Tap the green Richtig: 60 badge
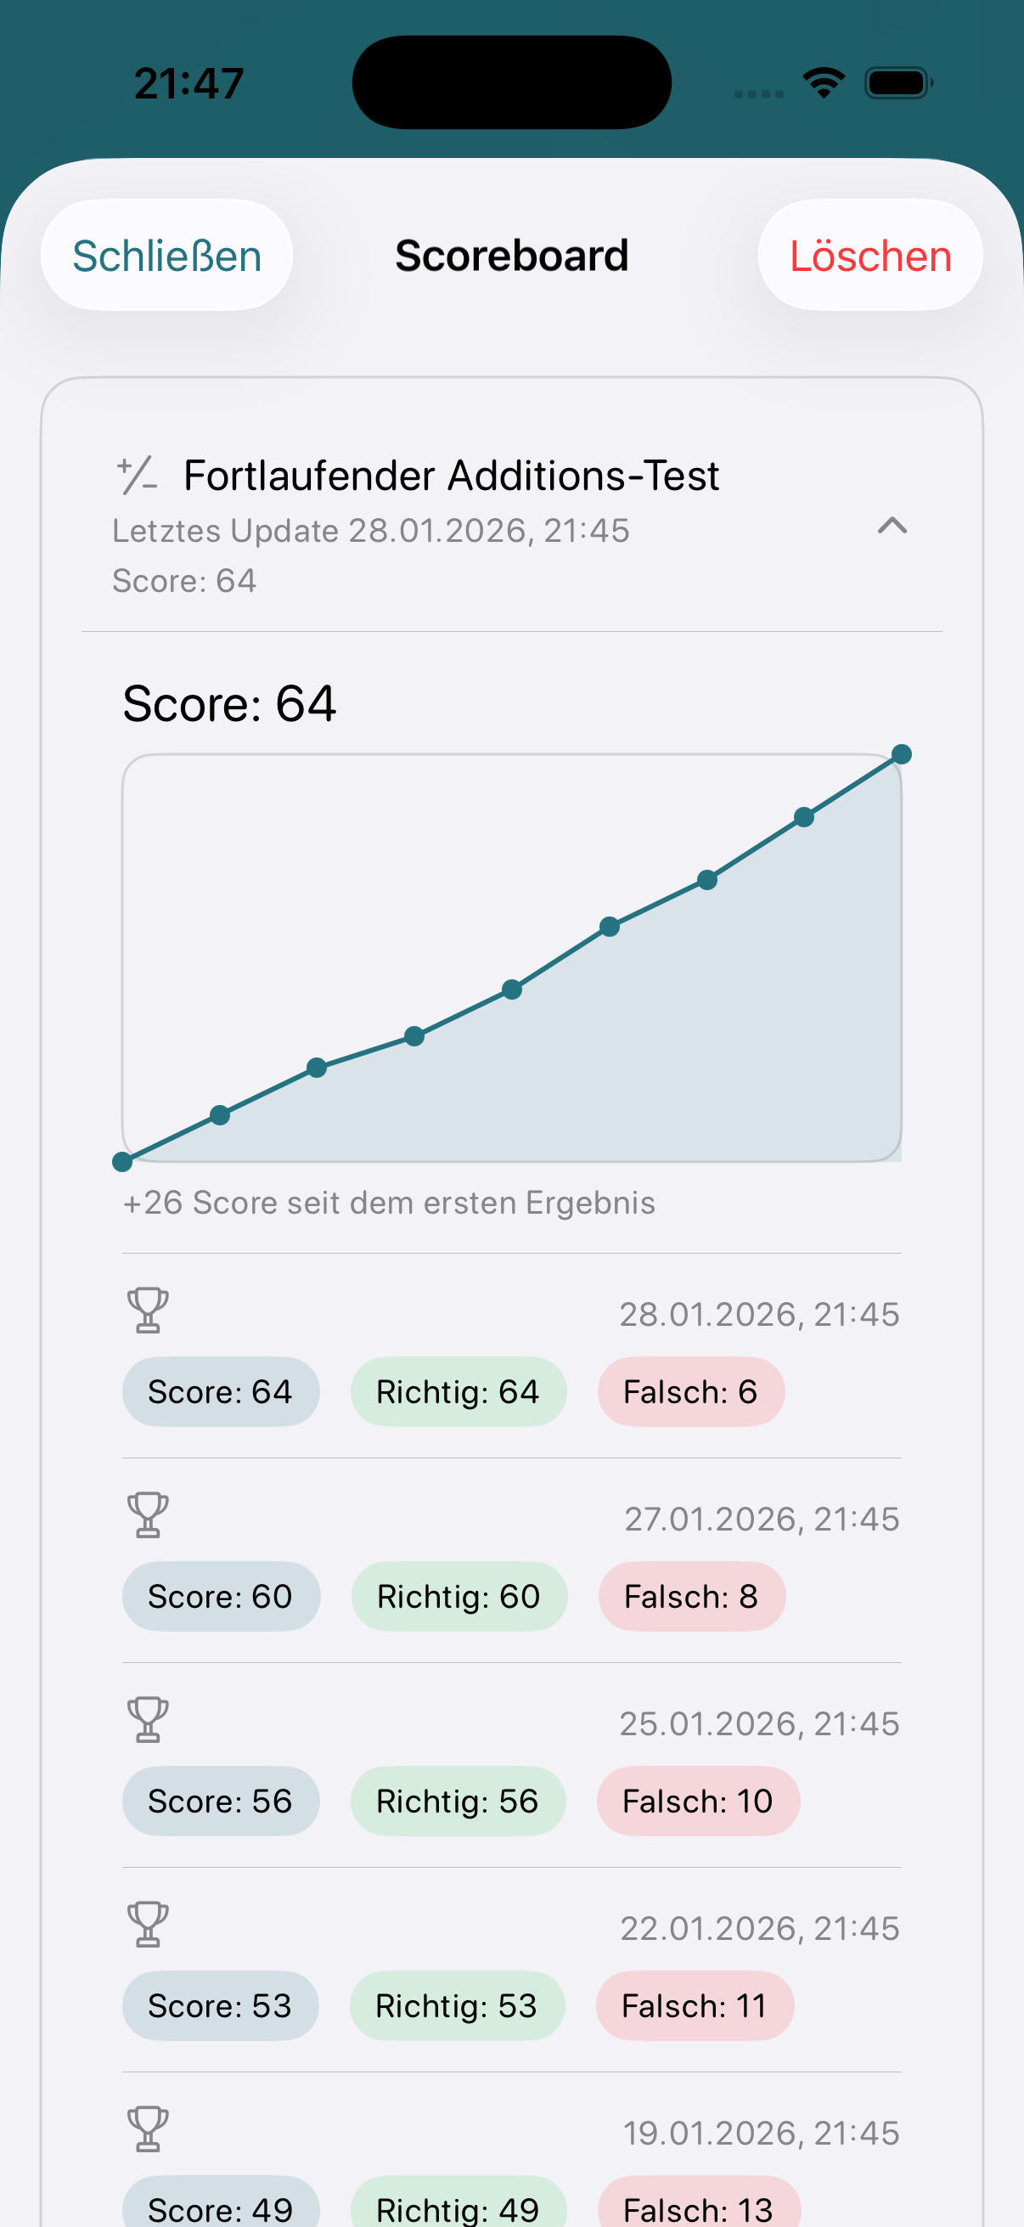 [459, 1597]
